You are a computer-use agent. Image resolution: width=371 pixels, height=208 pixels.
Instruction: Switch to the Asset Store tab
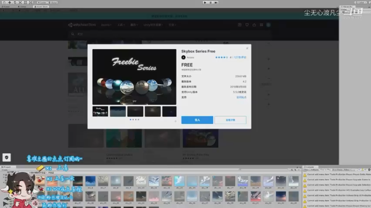41,6
